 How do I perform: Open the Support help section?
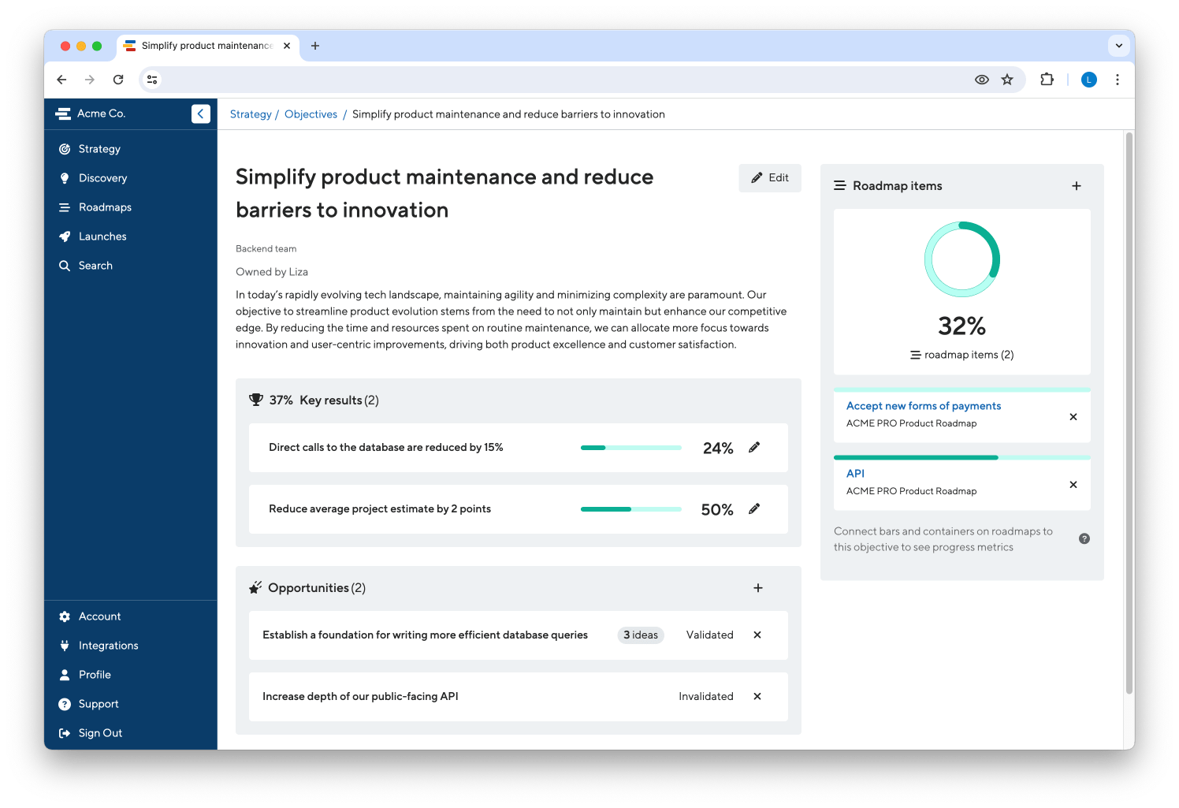[98, 703]
